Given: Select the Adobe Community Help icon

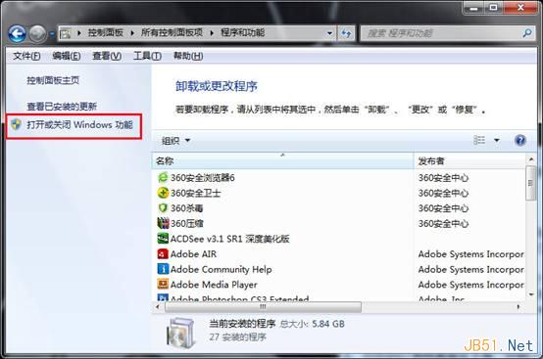Looking at the screenshot, I should click(x=163, y=269).
